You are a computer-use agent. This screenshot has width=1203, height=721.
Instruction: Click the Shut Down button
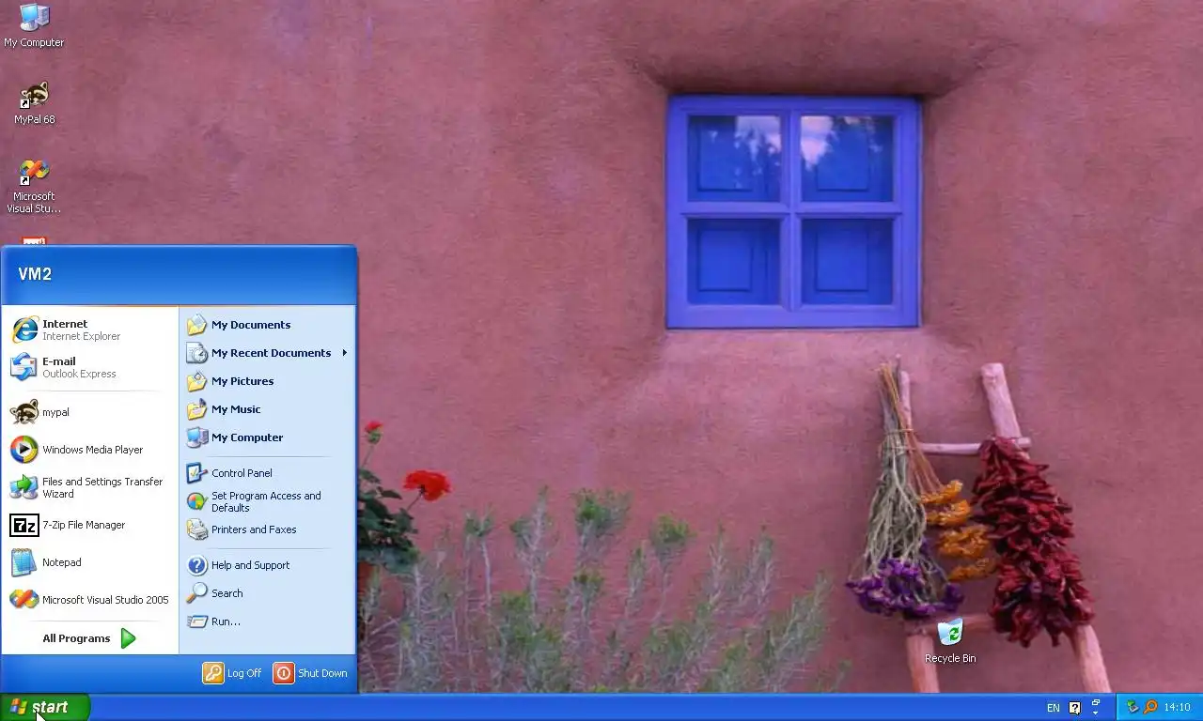click(x=310, y=673)
